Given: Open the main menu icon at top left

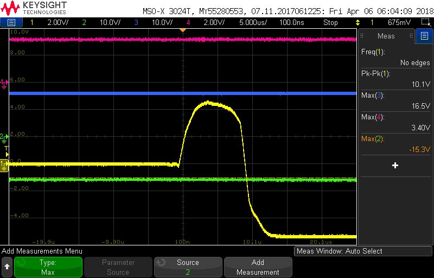Looking at the screenshot, I should click(11, 22).
